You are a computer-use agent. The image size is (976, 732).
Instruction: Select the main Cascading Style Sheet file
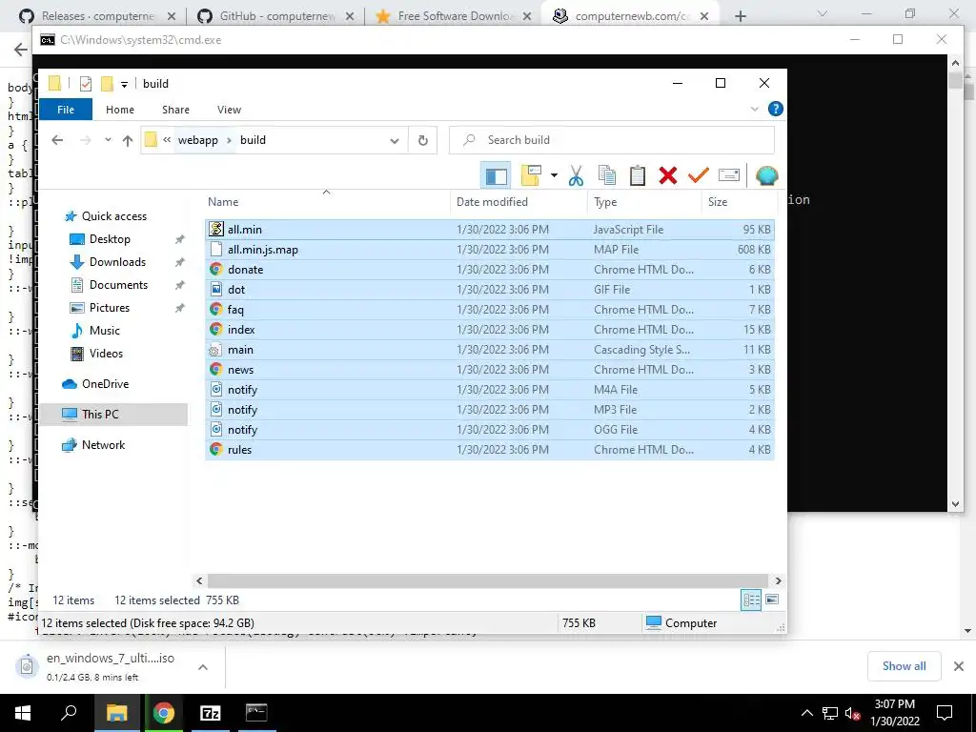coord(489,350)
